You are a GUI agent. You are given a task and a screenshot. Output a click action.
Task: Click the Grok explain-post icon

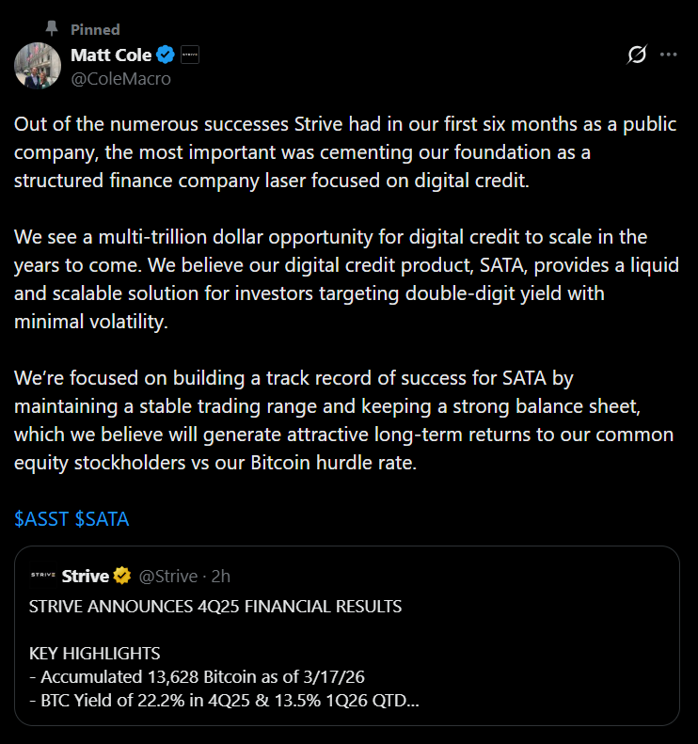(637, 55)
